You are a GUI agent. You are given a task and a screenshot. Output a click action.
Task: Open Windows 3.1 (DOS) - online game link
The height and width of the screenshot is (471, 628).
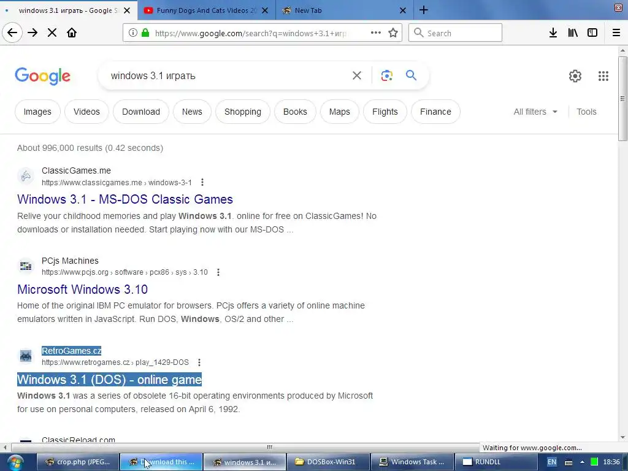(x=109, y=380)
